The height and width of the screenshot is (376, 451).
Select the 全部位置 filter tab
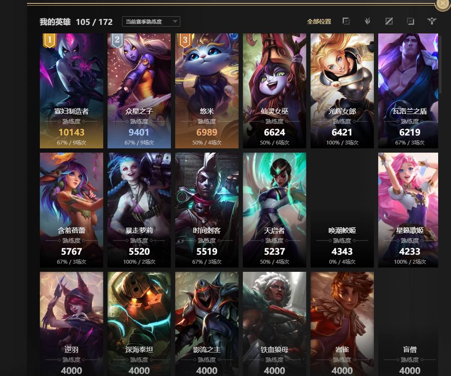coord(319,21)
